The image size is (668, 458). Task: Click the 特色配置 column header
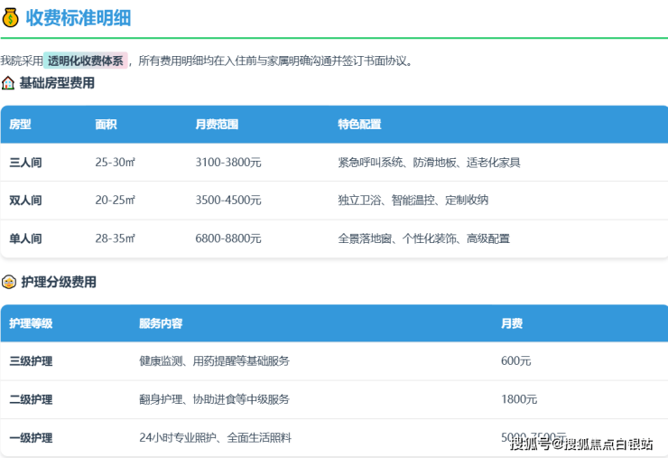pyautogui.click(x=359, y=125)
